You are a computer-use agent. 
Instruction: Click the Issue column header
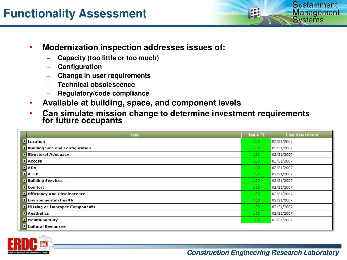(x=134, y=135)
